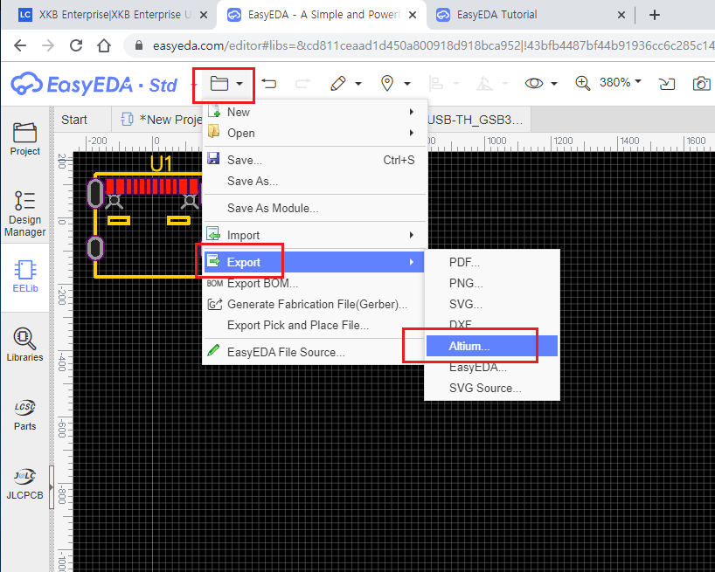
Task: Click the U1 component designator
Action: [161, 164]
